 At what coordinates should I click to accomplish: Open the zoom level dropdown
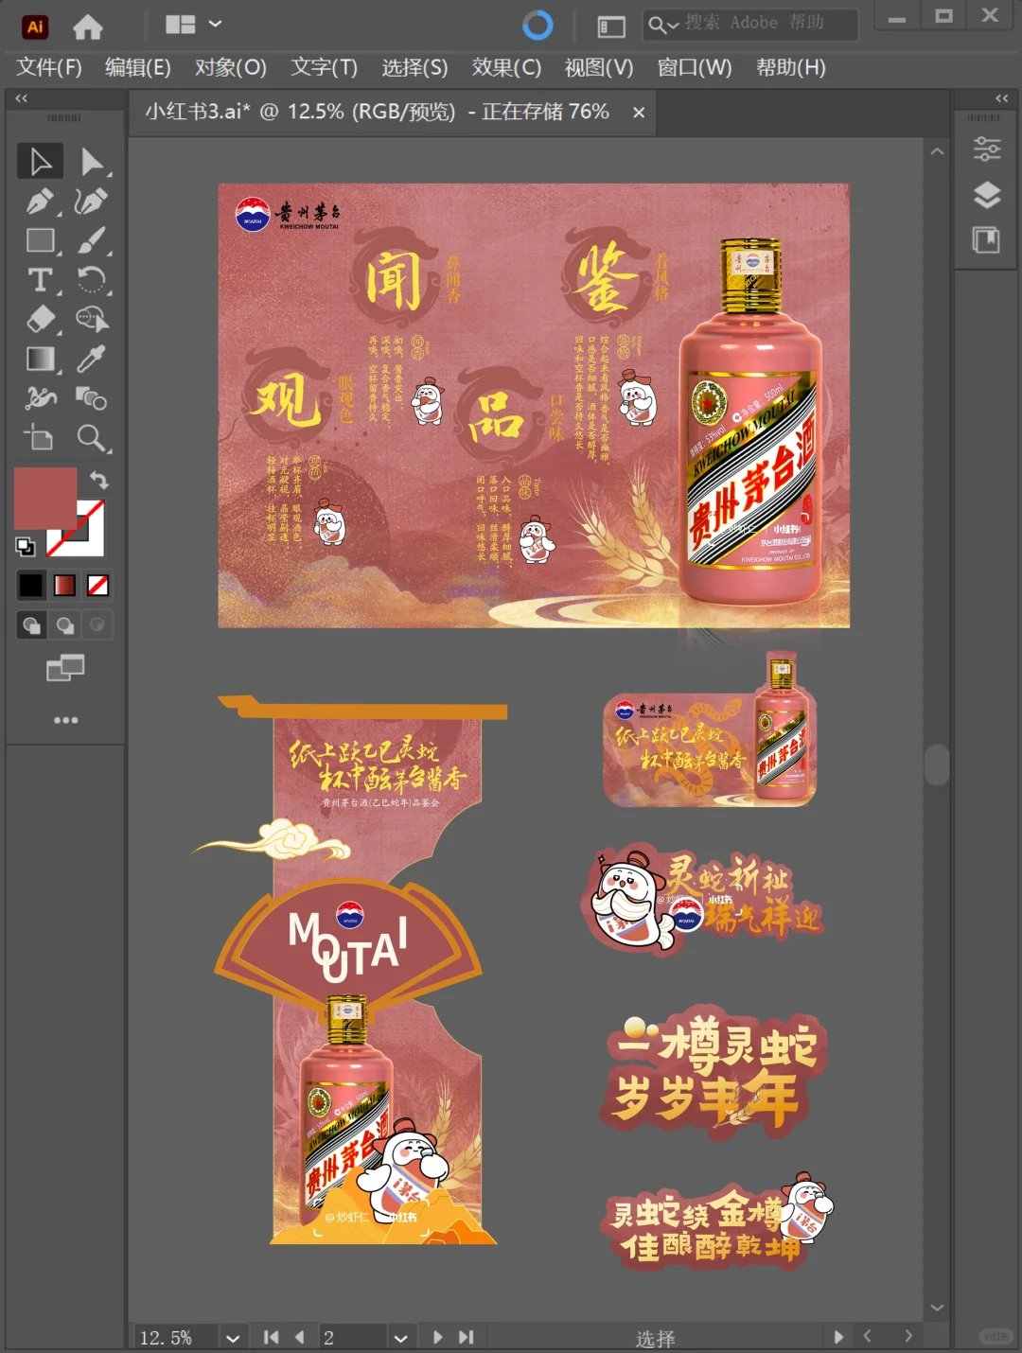tap(233, 1337)
